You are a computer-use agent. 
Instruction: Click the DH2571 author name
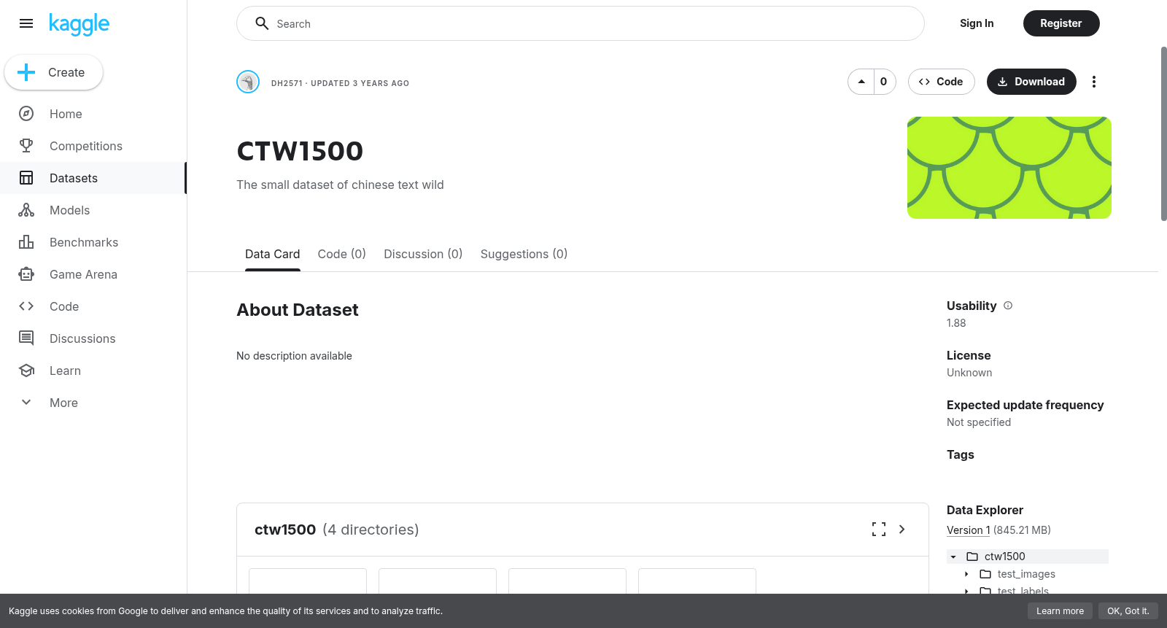[x=287, y=83]
